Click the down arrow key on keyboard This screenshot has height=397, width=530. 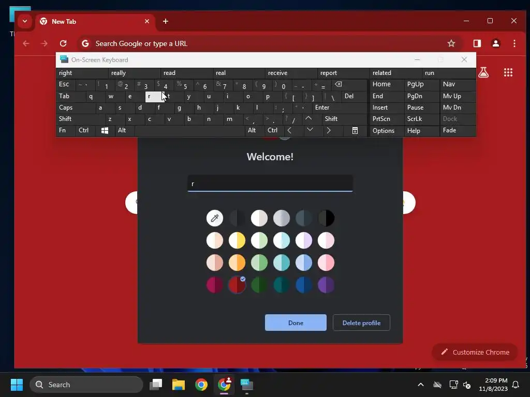(310, 130)
